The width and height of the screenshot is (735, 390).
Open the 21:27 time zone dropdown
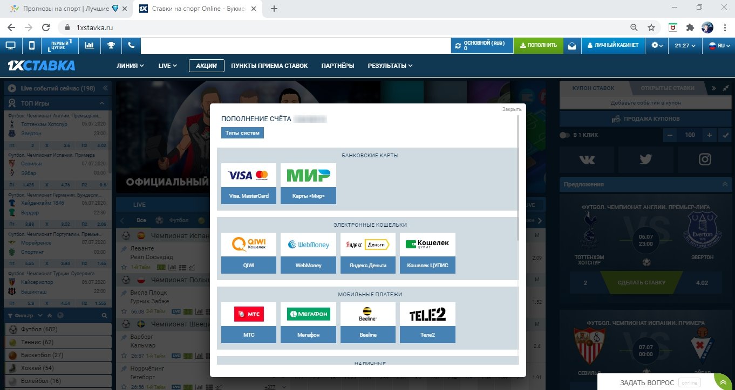click(x=685, y=45)
